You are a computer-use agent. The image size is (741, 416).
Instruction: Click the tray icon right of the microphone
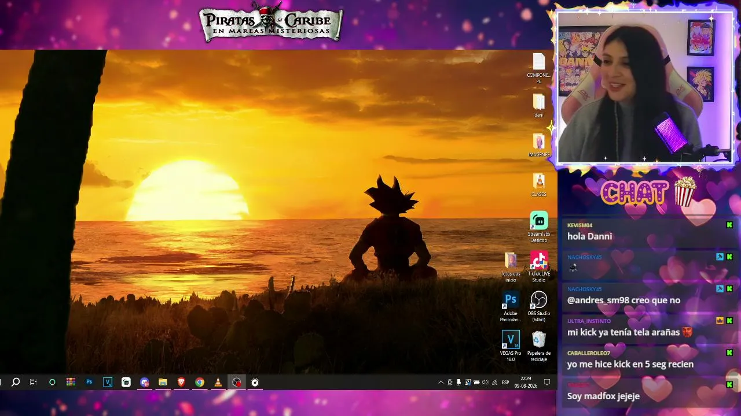click(467, 382)
